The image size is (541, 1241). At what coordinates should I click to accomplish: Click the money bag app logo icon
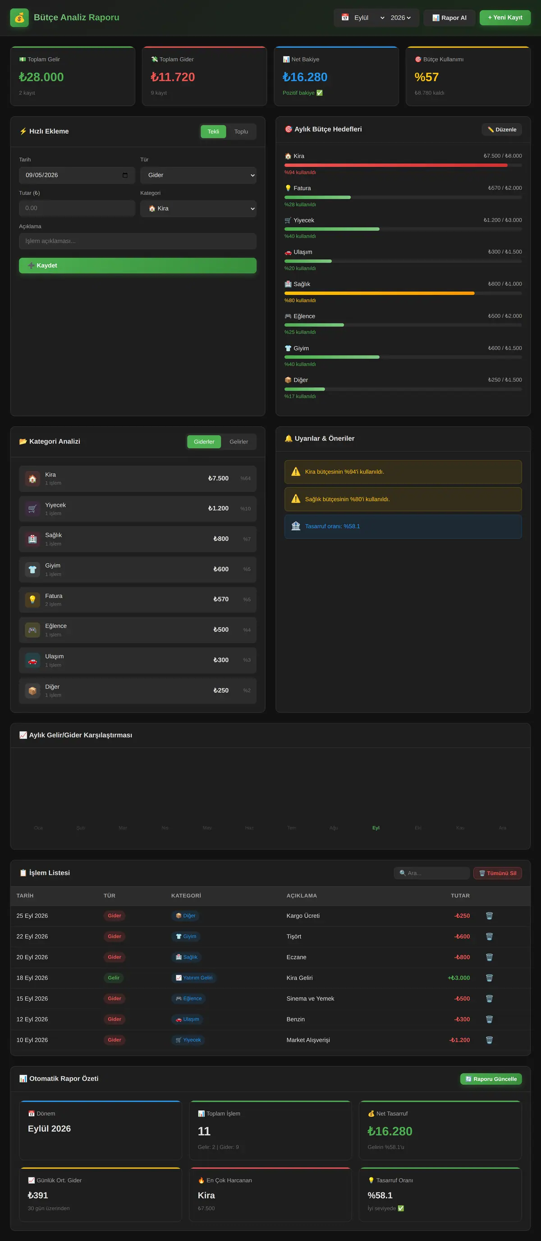coord(19,18)
